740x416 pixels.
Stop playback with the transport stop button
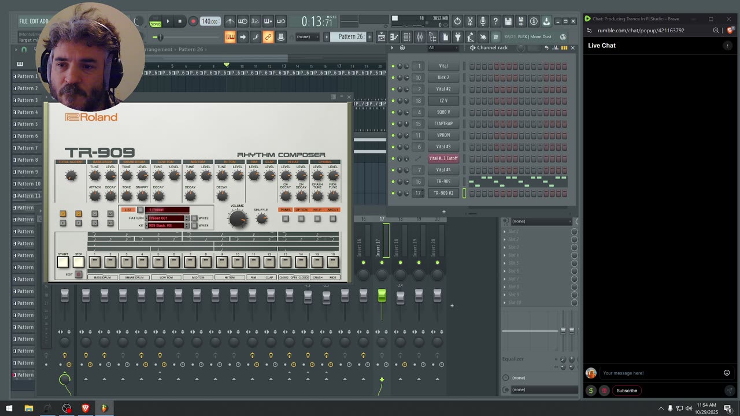180,21
